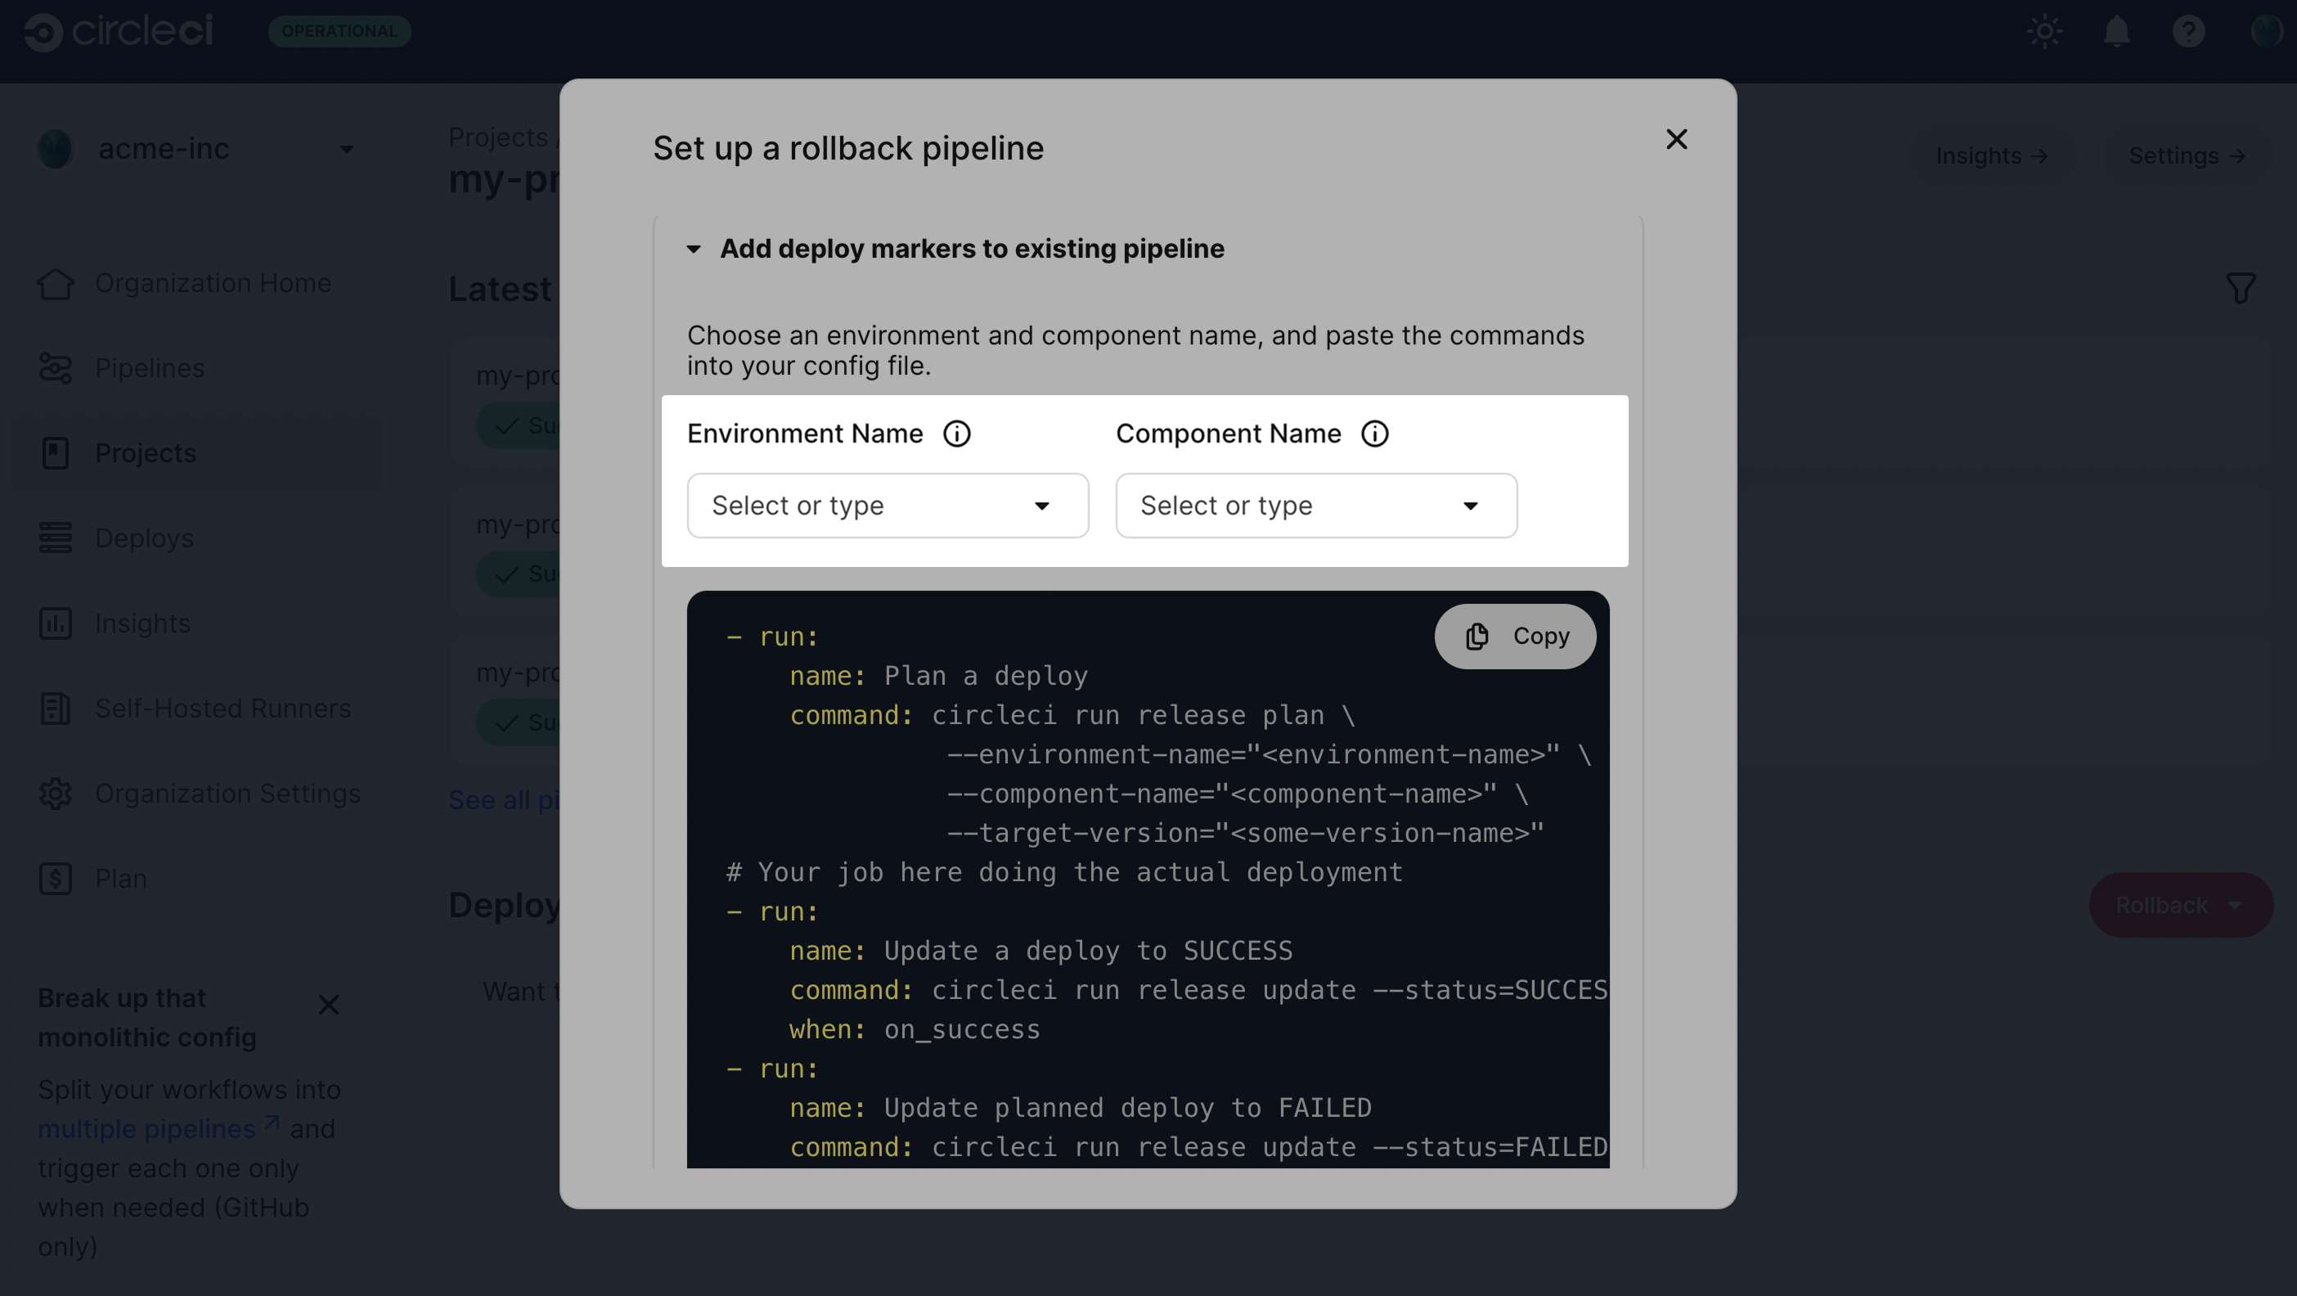Screen dimensions: 2297x1296
Task: Click the Environment Name info icon
Action: (957, 434)
